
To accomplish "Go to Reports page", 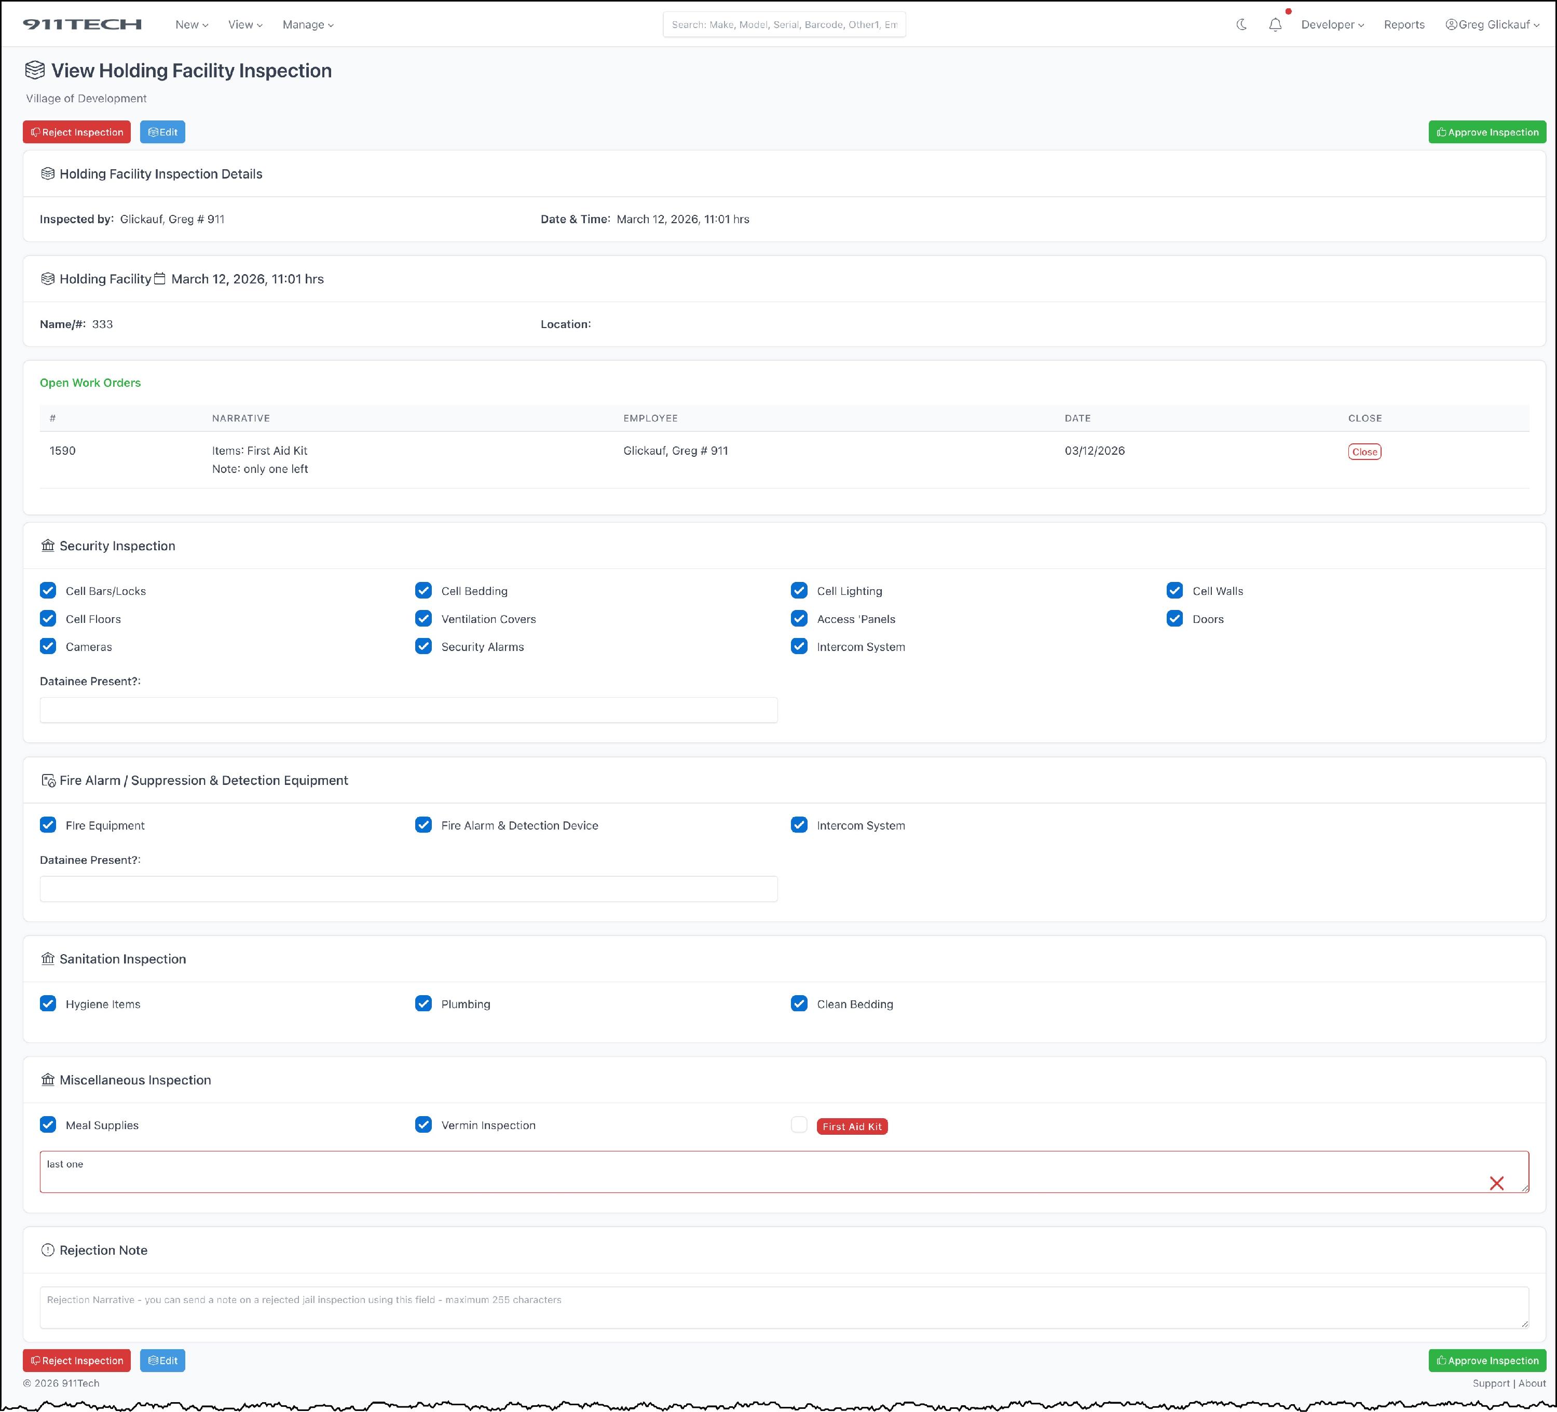I will click(x=1403, y=25).
